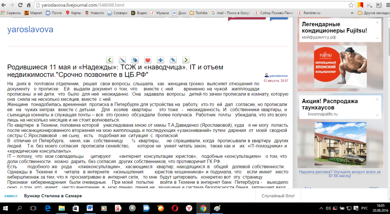Go to previous entry with green left arrow
This screenshot has height=214, width=390.
(x=110, y=60)
